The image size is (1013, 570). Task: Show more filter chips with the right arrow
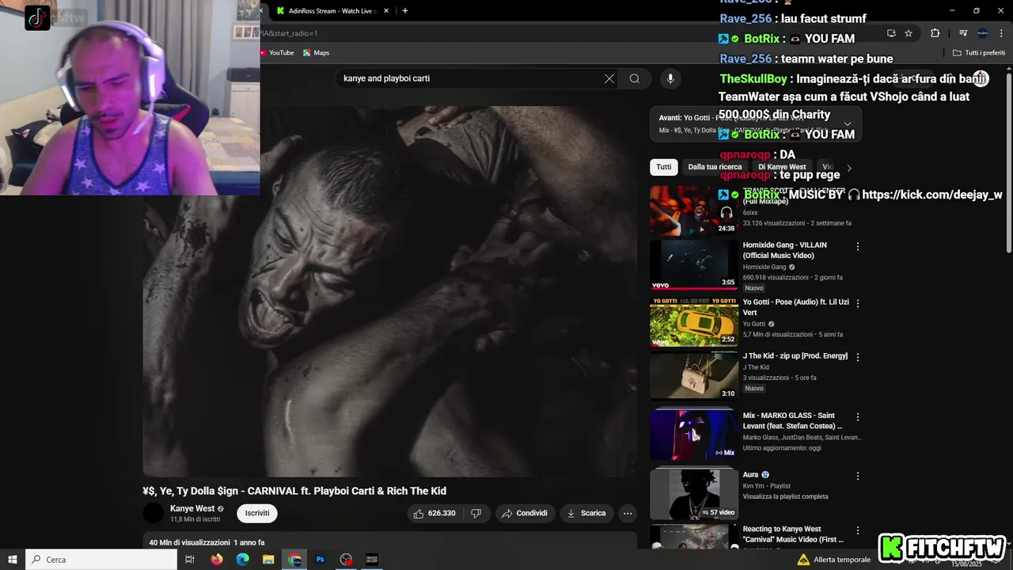849,168
